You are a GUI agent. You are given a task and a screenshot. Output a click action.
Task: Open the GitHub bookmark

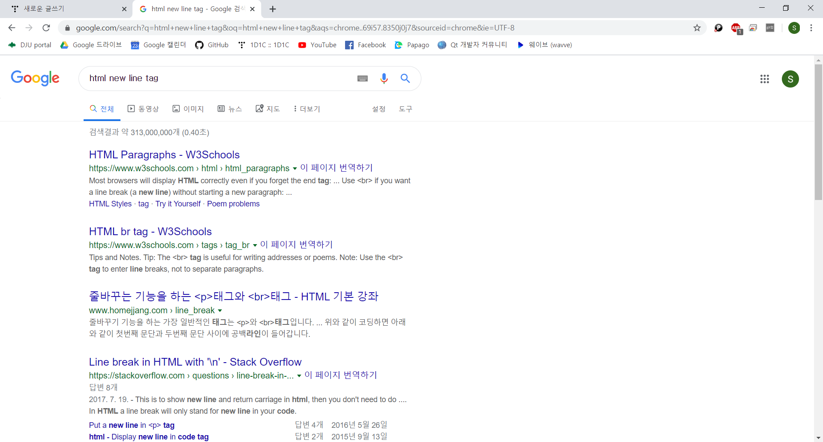coord(212,45)
